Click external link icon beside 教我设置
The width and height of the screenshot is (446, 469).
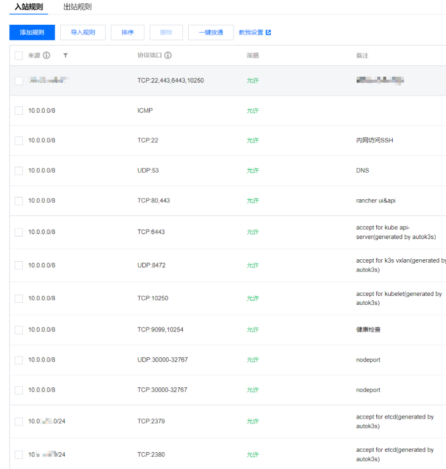268,32
